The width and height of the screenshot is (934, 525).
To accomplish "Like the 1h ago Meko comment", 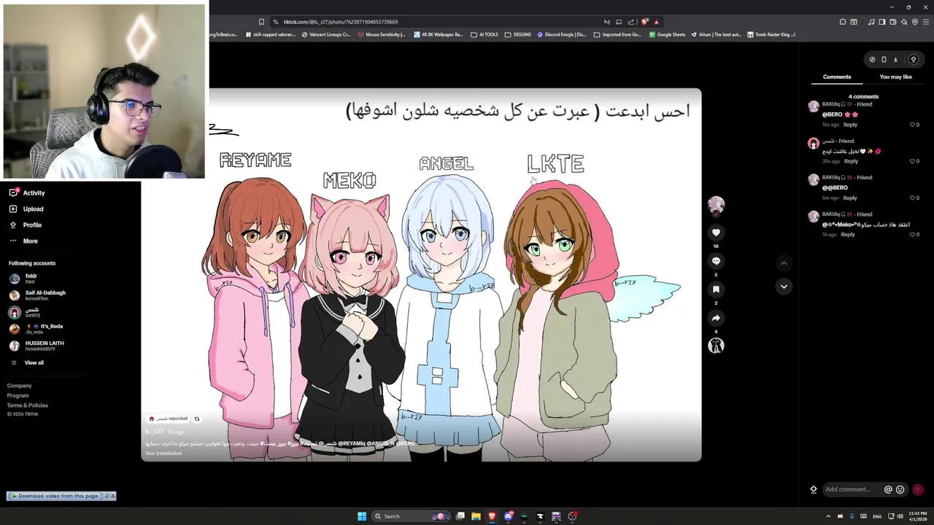I will click(x=914, y=234).
